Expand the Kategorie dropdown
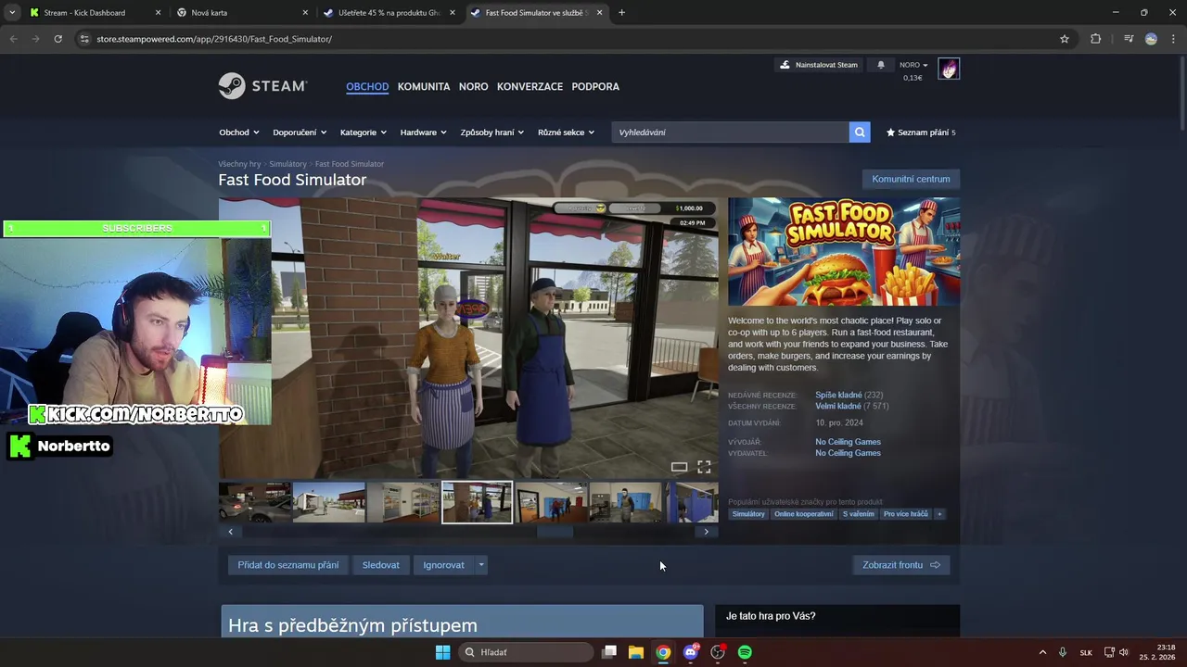Screen dimensions: 1187x667 (364, 132)
